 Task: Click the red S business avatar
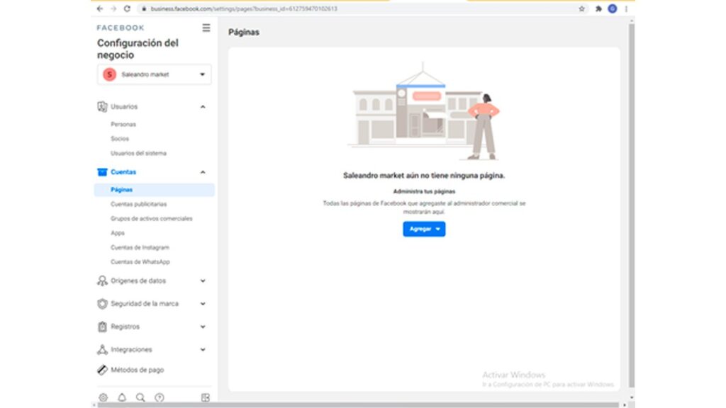coord(109,74)
